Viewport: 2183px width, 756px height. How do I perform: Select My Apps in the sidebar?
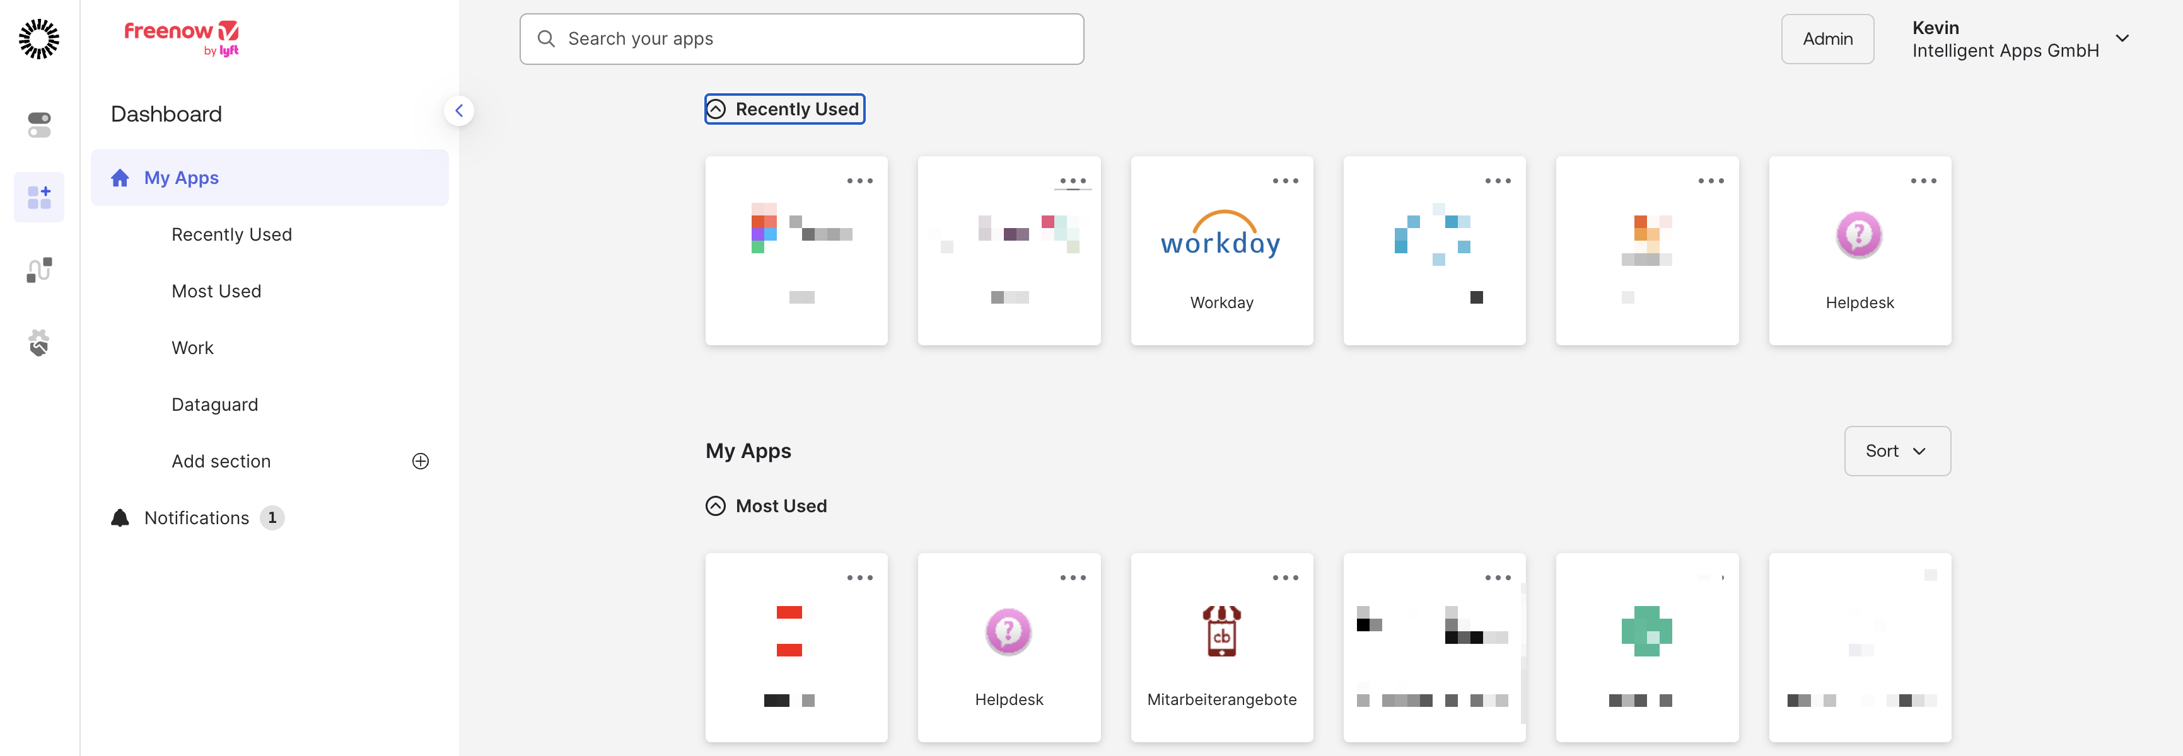click(x=269, y=178)
